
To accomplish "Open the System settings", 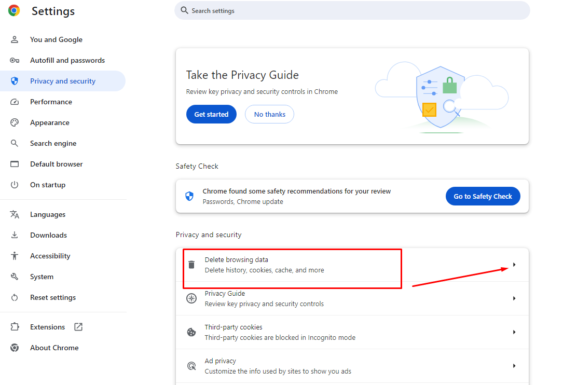I will 62,277.
